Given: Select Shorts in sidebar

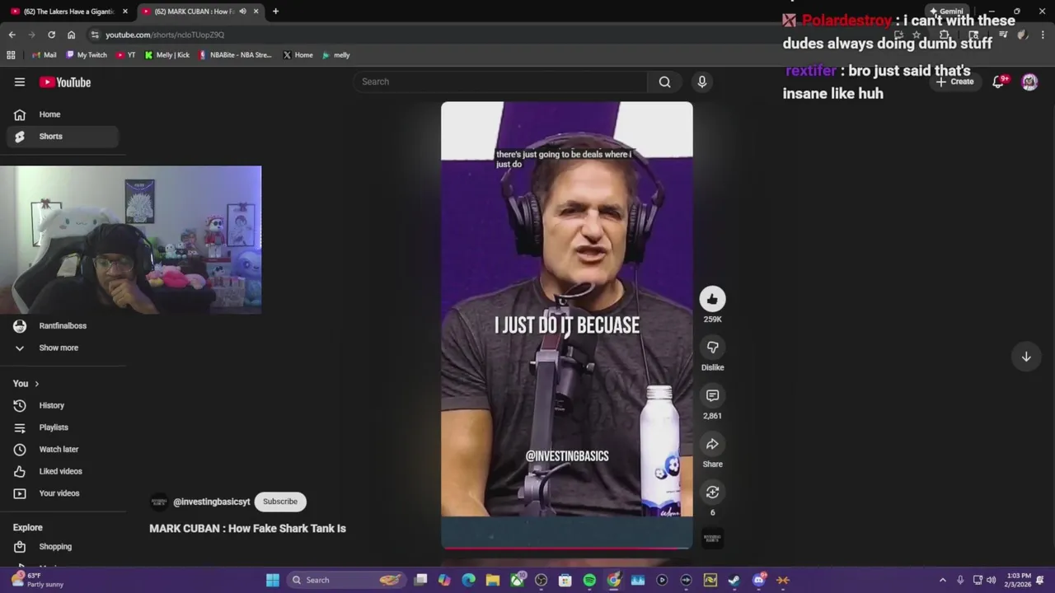Looking at the screenshot, I should pos(62,136).
